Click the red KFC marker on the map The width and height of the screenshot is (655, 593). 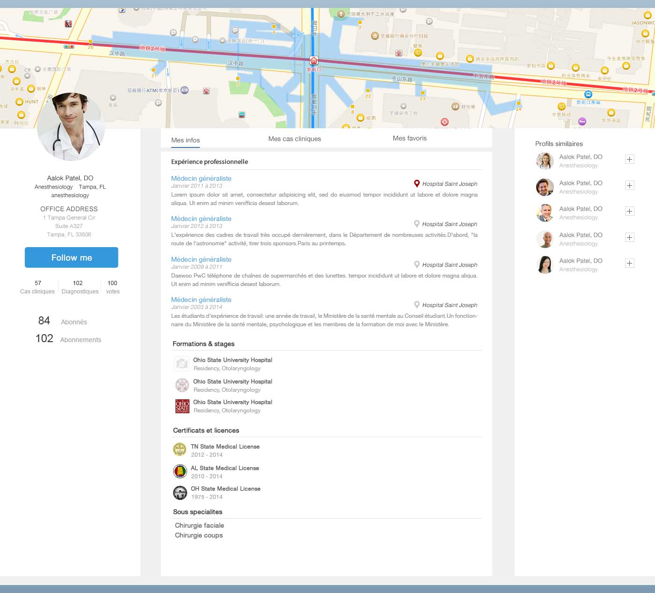[x=68, y=24]
